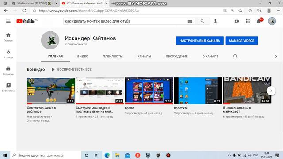Open video title бравл

130,108
